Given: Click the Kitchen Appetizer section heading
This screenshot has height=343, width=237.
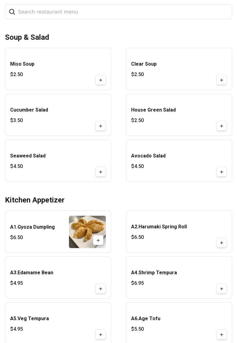Looking at the screenshot, I should [x=35, y=200].
